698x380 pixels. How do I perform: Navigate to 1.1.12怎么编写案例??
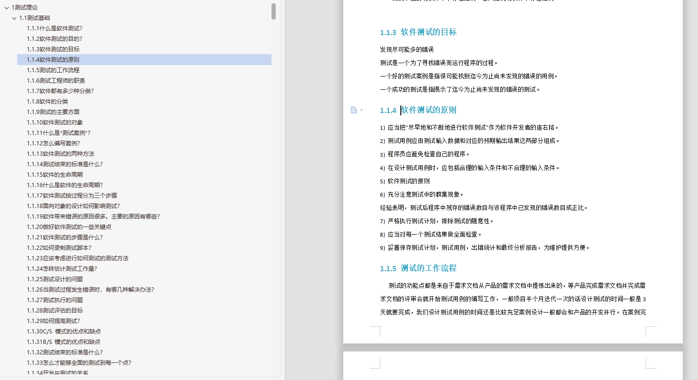coord(53,143)
